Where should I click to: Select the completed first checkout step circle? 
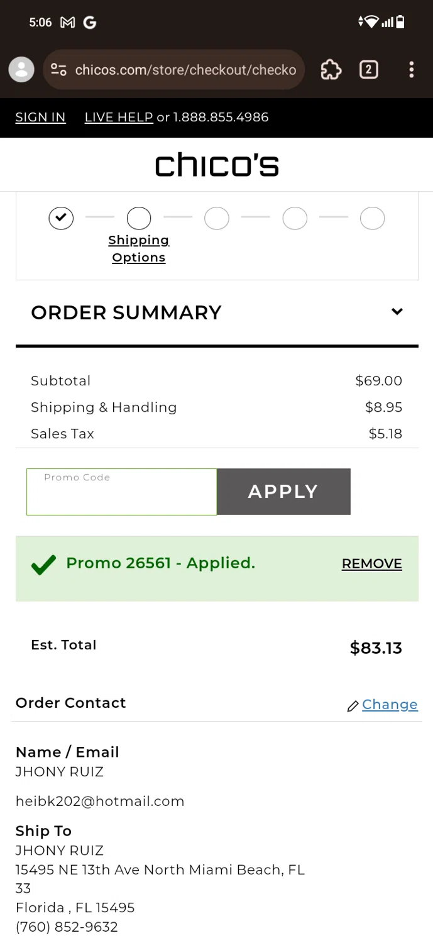pos(61,218)
